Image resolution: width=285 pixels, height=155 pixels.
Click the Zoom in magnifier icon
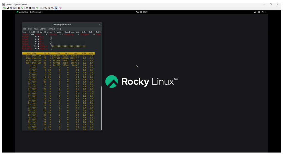pyautogui.click(x=46, y=8)
